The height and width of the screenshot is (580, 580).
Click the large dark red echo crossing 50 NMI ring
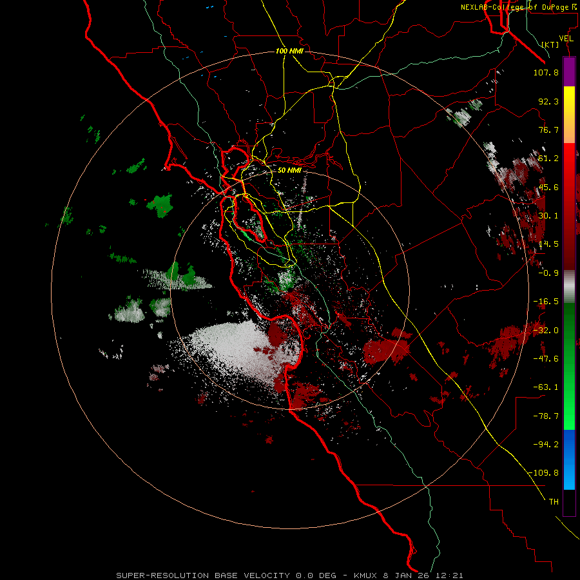pyautogui.click(x=387, y=349)
